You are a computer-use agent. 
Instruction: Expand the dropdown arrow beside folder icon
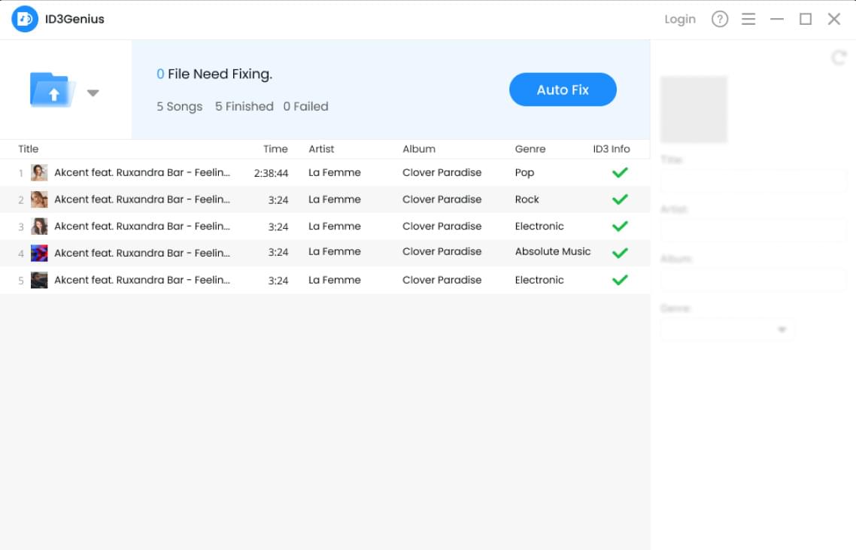coord(93,93)
